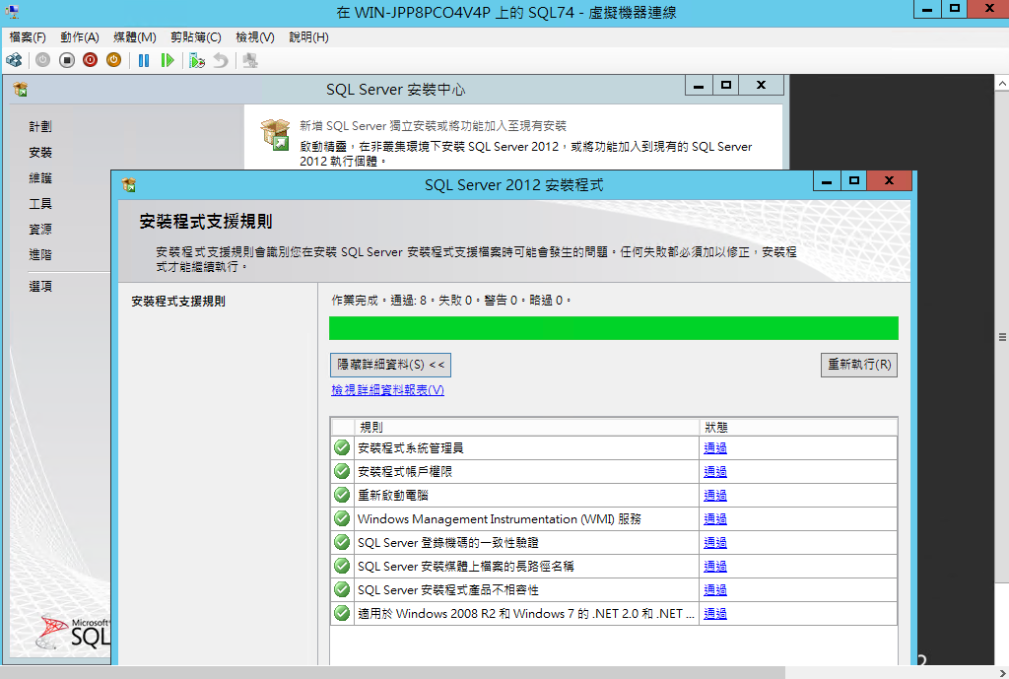Click the 規則 column header

[526, 427]
